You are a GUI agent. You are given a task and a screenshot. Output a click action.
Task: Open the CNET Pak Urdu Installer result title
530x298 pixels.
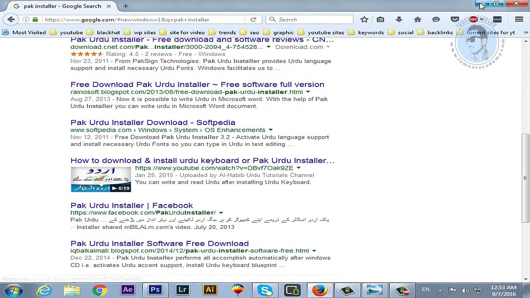point(202,40)
